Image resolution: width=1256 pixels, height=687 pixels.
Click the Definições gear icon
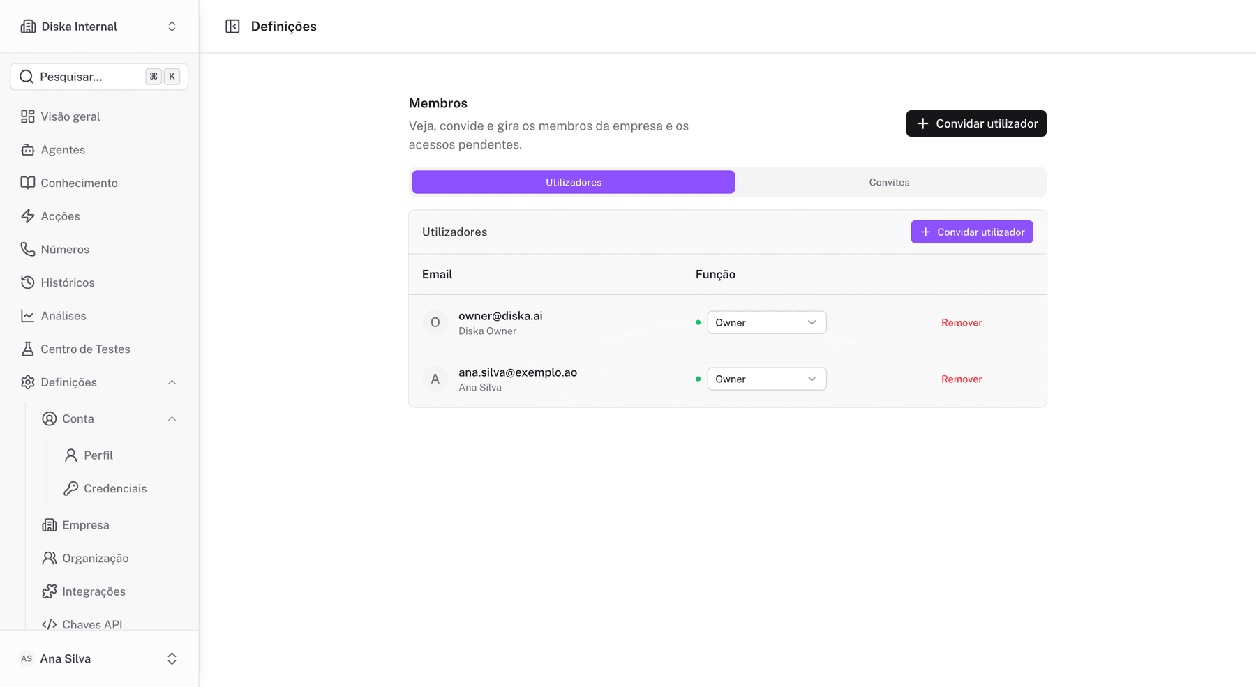click(28, 382)
